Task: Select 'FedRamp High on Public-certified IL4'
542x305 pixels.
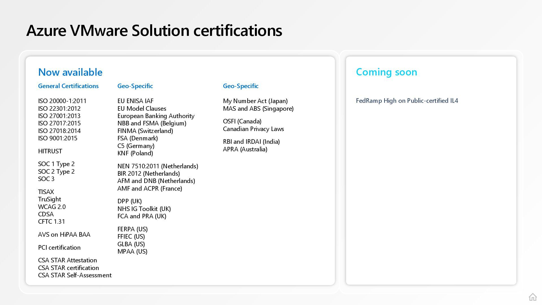Action: point(407,101)
